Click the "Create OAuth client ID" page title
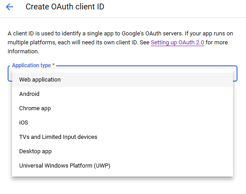Image resolution: width=246 pixels, height=194 pixels. click(65, 7)
